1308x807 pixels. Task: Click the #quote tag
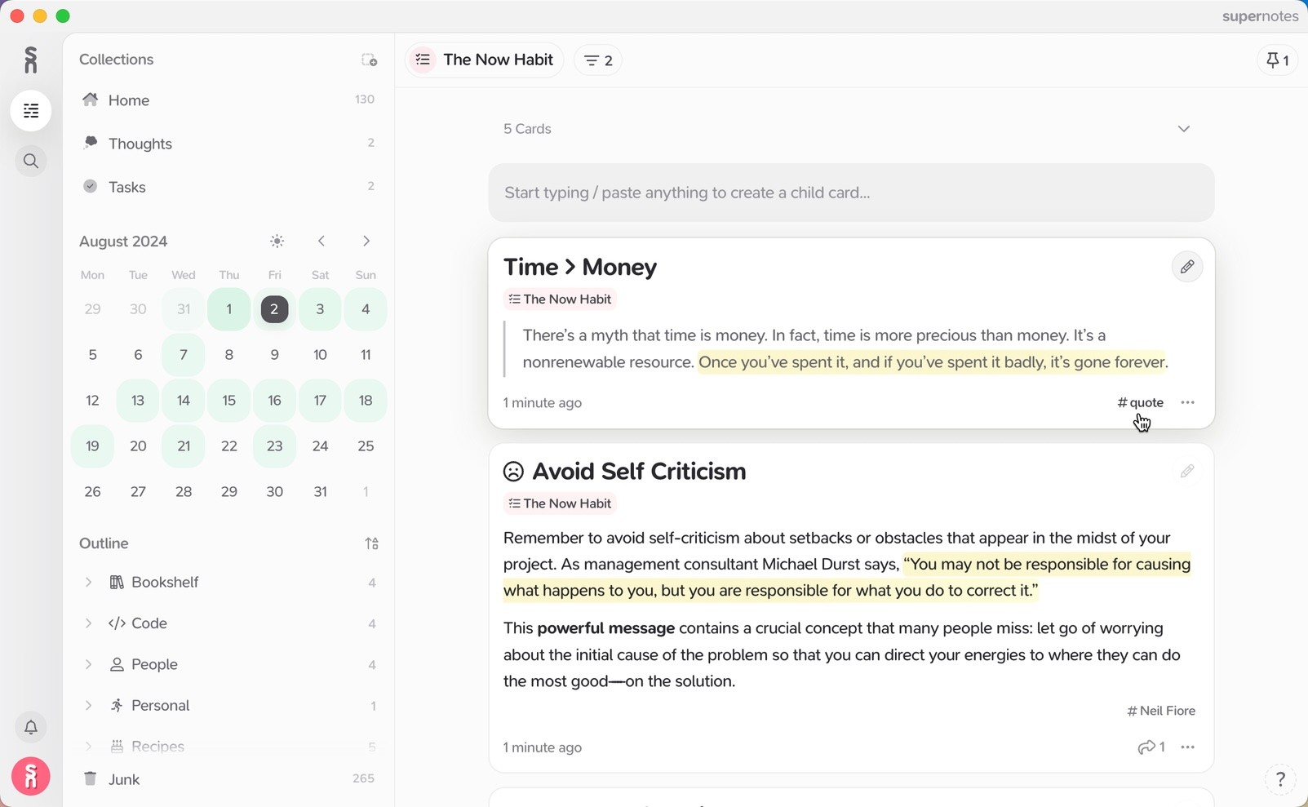(x=1140, y=402)
